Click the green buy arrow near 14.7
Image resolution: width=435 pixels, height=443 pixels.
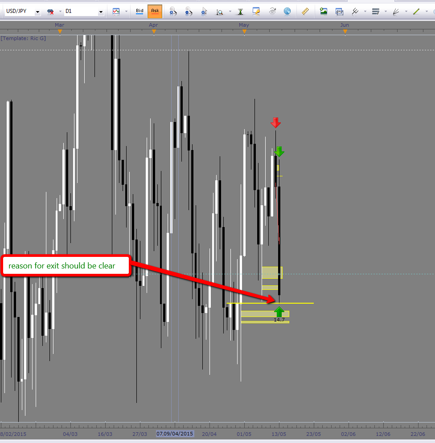tap(279, 311)
